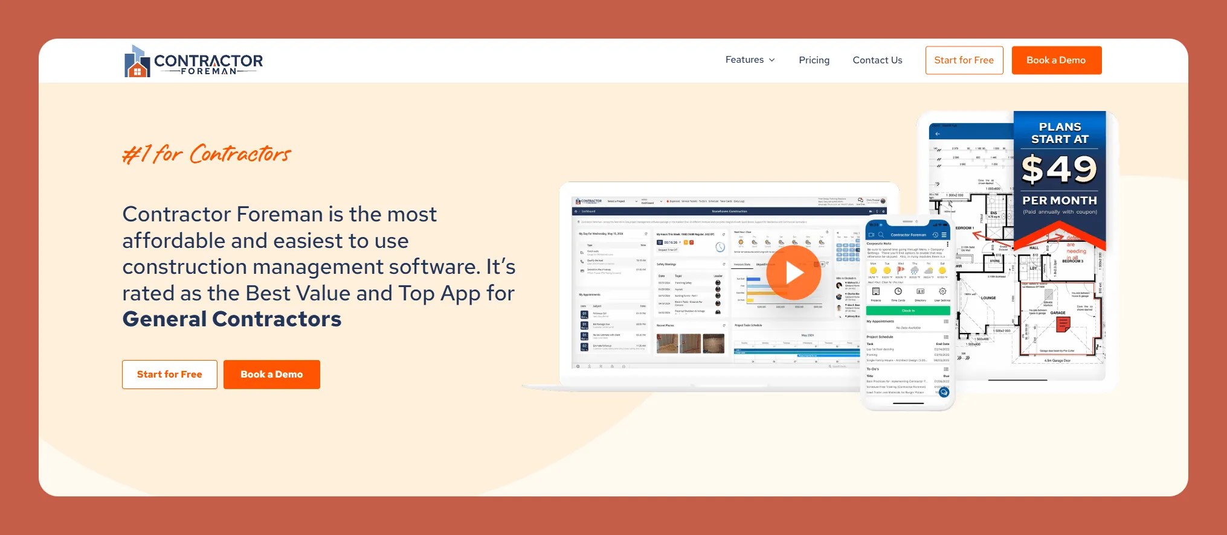Play the product demo video
Screen dimensions: 1227x535
[x=793, y=273]
